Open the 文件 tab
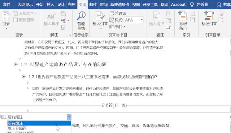 pos(6,5)
